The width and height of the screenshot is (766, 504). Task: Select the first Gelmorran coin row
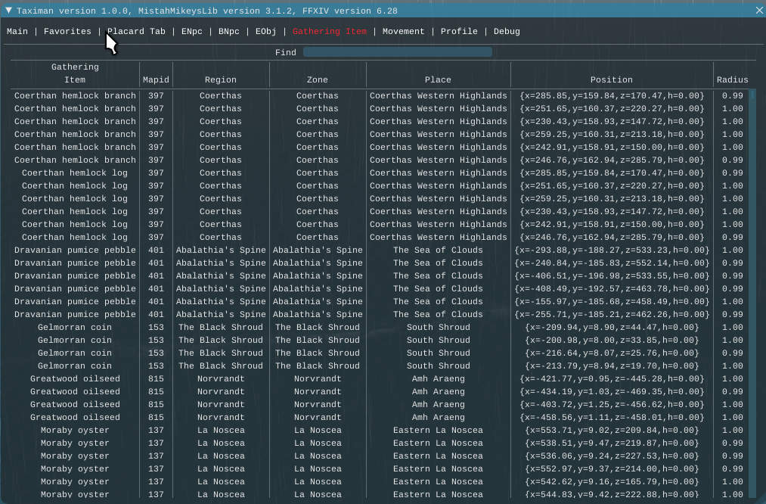(75, 328)
